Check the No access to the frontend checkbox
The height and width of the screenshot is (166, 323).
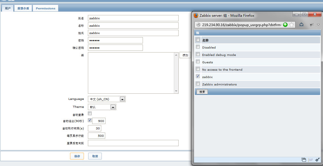click(198, 69)
